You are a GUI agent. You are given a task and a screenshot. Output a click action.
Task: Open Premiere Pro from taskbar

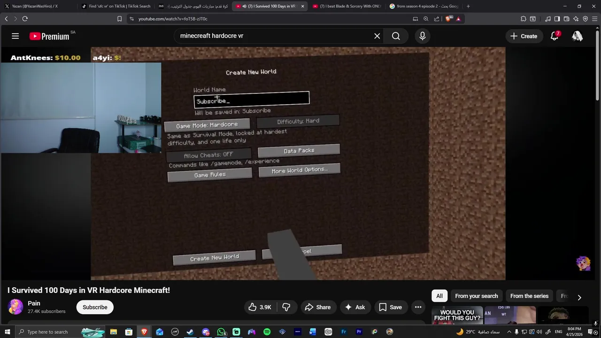tap(359, 332)
